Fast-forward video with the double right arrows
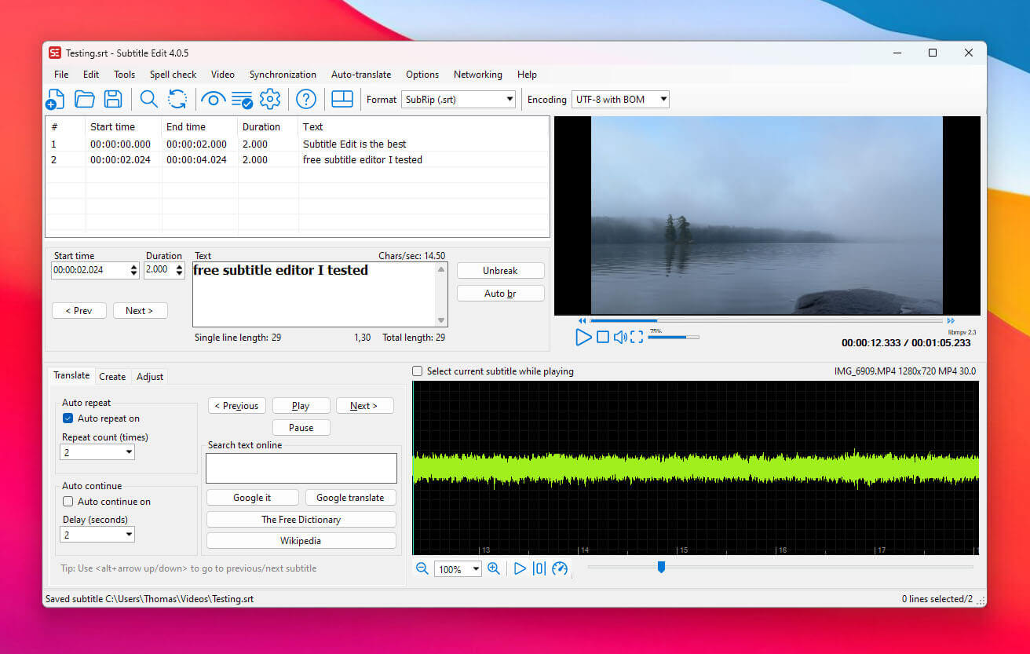1030x654 pixels. point(951,320)
